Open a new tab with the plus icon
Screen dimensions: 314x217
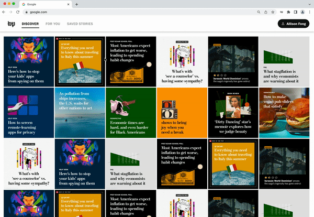(x=76, y=4)
